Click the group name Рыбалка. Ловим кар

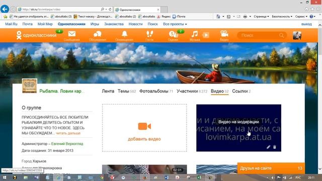click(62, 91)
